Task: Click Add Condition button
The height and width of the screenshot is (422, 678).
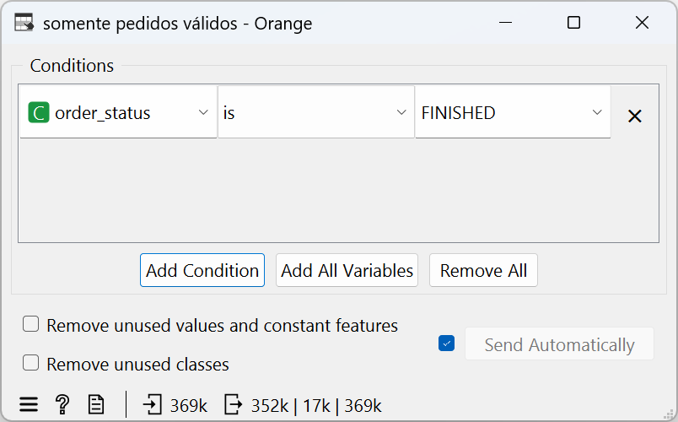Action: [202, 270]
